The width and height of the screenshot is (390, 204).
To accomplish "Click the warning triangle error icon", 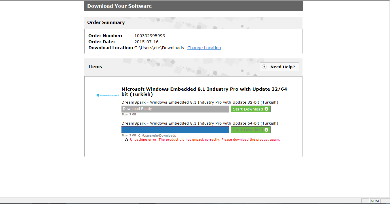I will (x=127, y=140).
